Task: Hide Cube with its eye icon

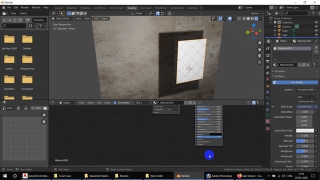Action: pyautogui.click(x=316, y=30)
